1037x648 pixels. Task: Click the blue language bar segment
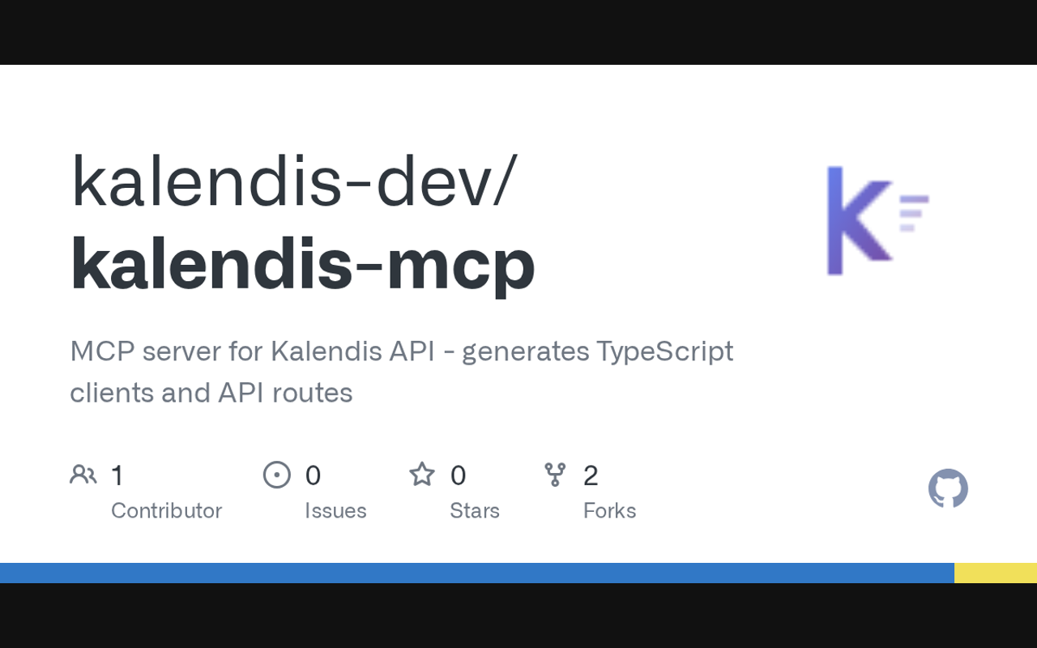point(477,573)
